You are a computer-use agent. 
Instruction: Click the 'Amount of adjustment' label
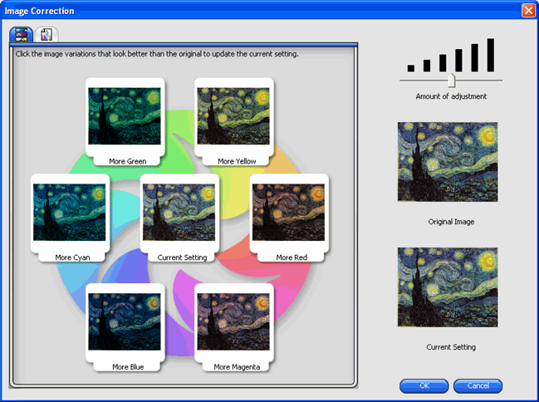[451, 96]
